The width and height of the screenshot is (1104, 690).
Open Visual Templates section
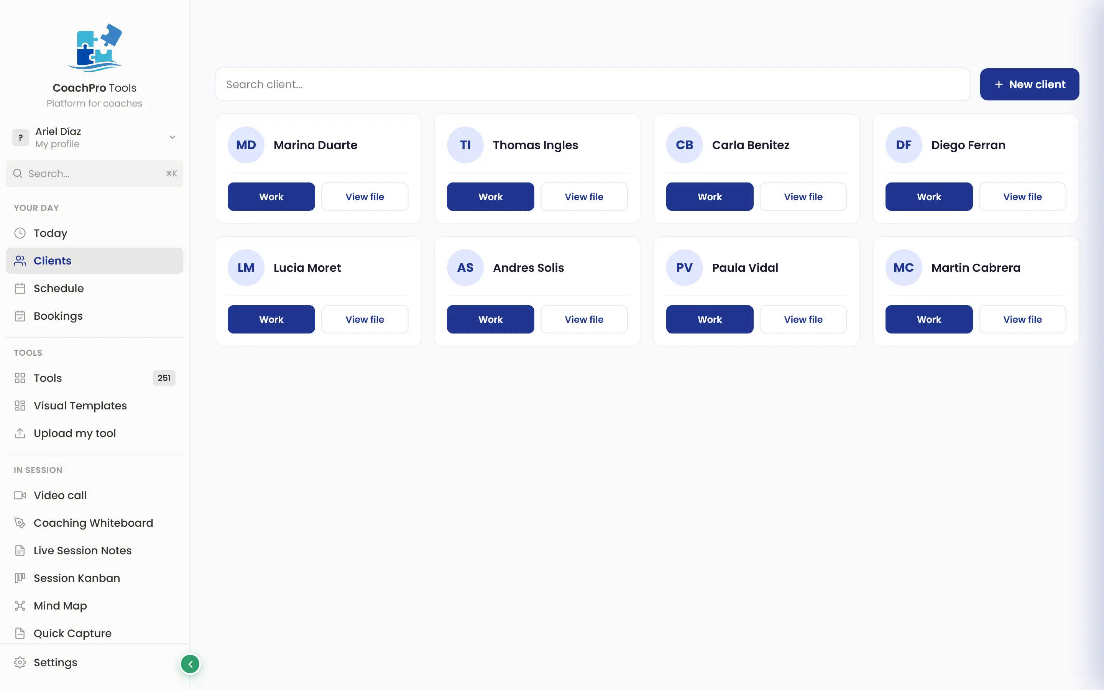point(94,406)
